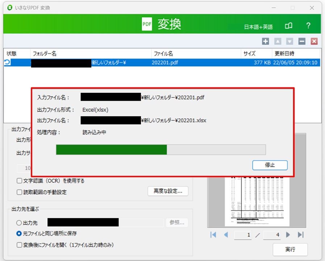Go to previous preview page

click(x=226, y=235)
